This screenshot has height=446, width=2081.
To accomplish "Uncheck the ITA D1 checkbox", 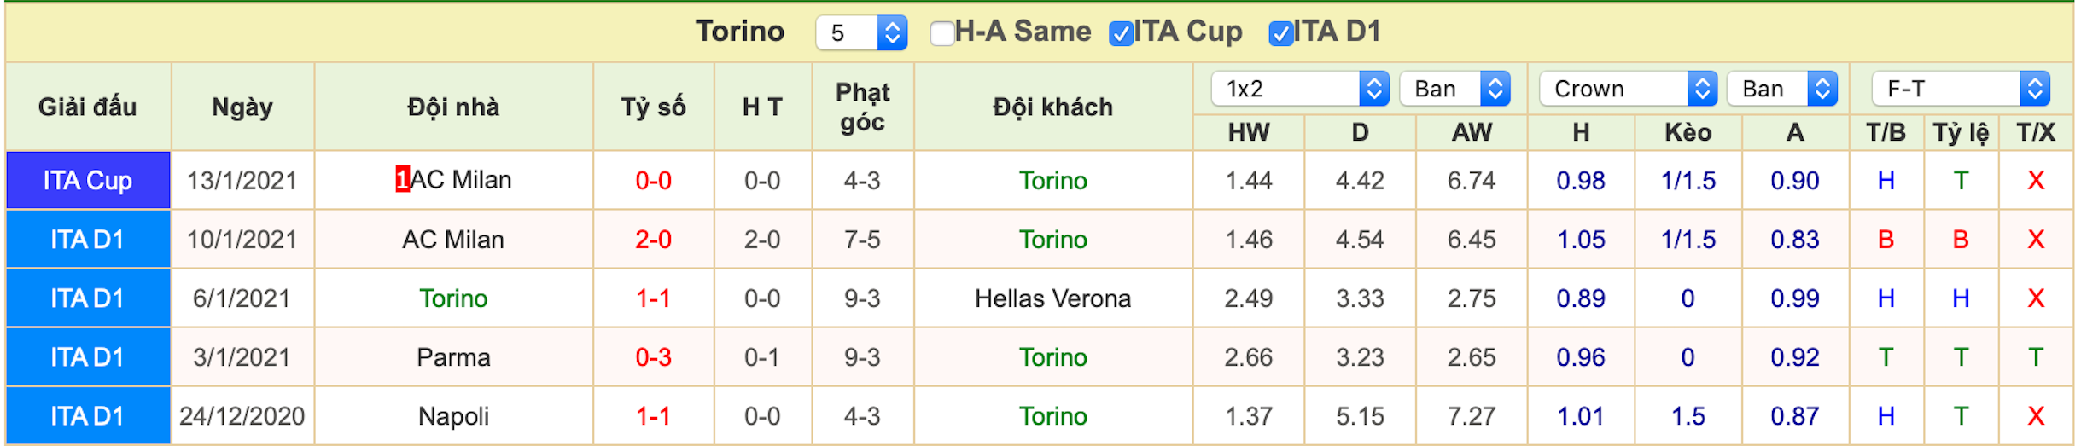I will pos(1280,33).
